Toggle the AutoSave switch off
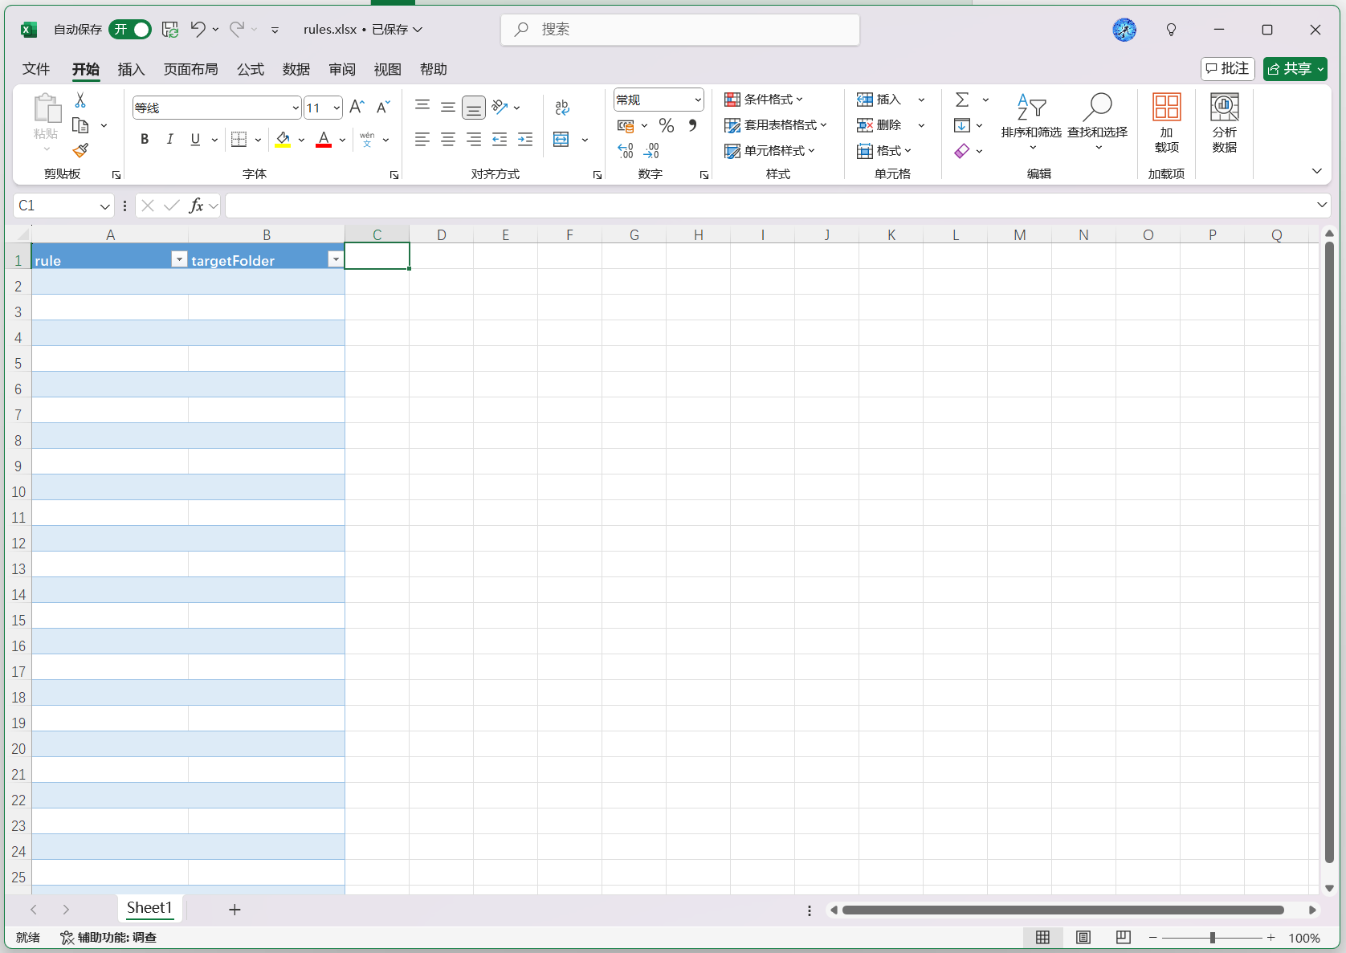The width and height of the screenshot is (1346, 953). (x=130, y=30)
